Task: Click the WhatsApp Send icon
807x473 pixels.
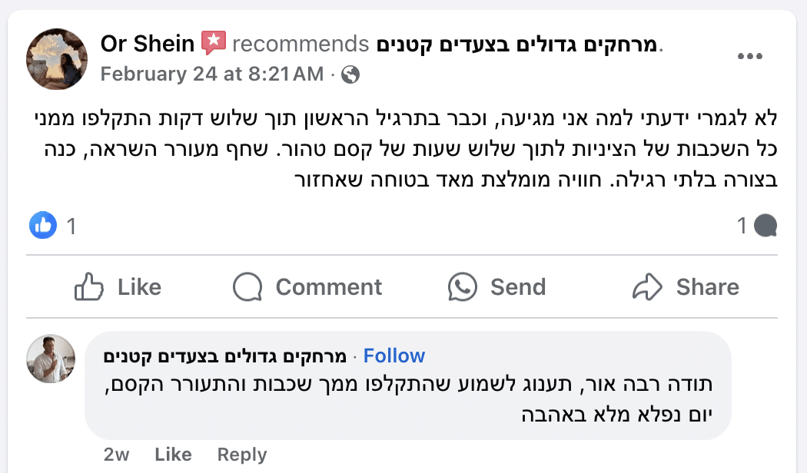Action: 462,286
